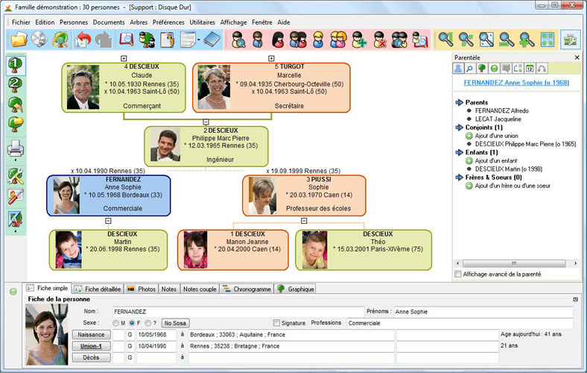The width and height of the screenshot is (587, 373).
Task: Click the calendar 12 icon in Parentèle panel
Action: coord(530,68)
